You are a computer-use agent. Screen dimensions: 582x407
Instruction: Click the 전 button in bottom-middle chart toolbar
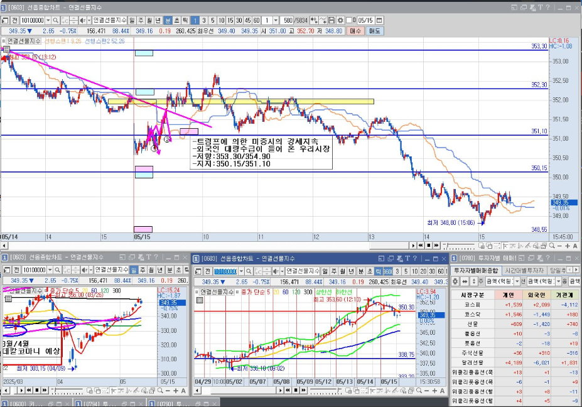[x=207, y=271]
